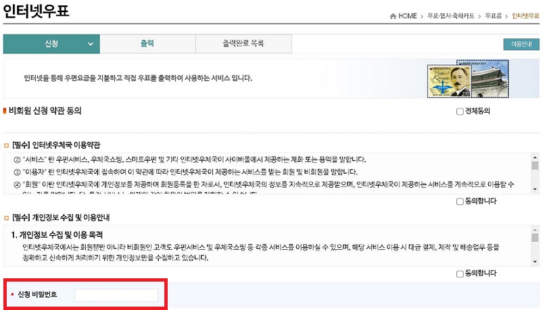Click the 인터넷우표 page title
The width and height of the screenshot is (543, 310).
coord(36,10)
